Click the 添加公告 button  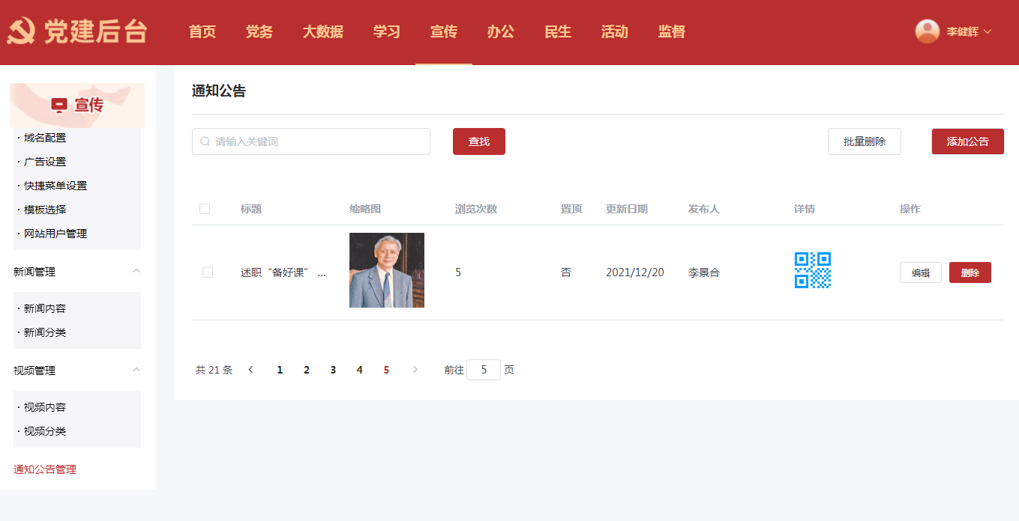point(967,141)
